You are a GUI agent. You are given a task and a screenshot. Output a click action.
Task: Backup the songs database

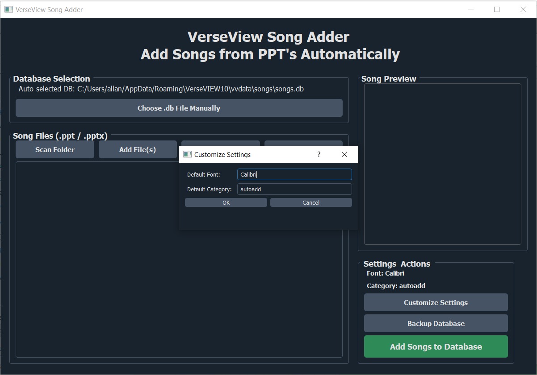[x=436, y=323]
